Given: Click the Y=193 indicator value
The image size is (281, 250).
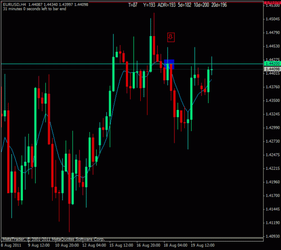Looking at the screenshot, I should click(149, 5).
